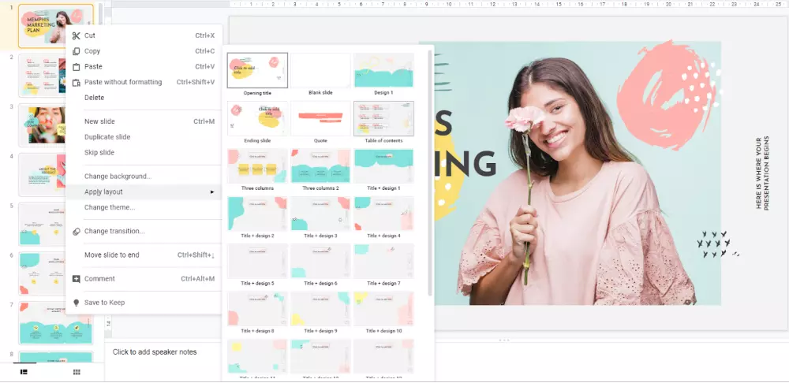Apply the Three columns layout

coord(258,165)
